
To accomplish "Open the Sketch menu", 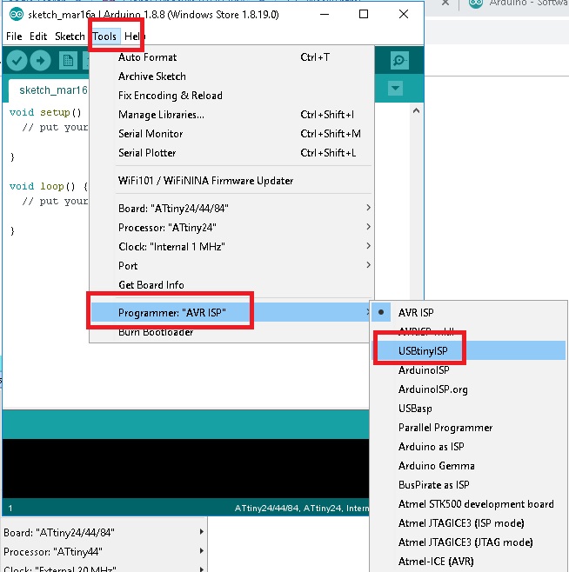I will [70, 37].
